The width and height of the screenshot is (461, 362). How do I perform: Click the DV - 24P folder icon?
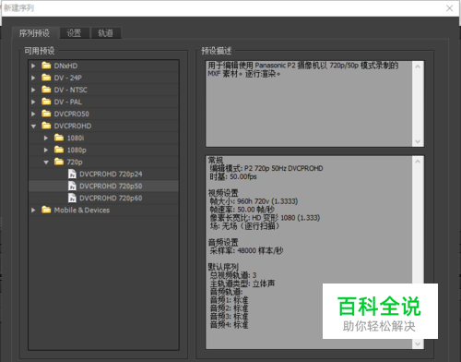(x=46, y=78)
